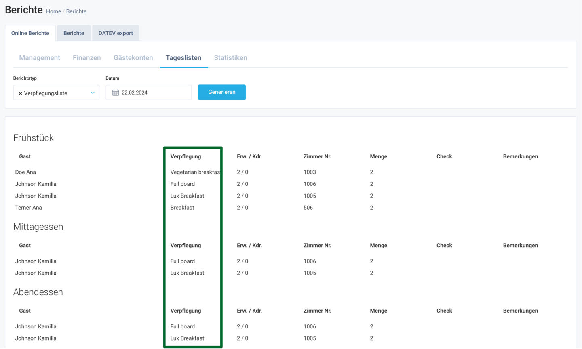Click guest name Terner Ana

click(29, 208)
